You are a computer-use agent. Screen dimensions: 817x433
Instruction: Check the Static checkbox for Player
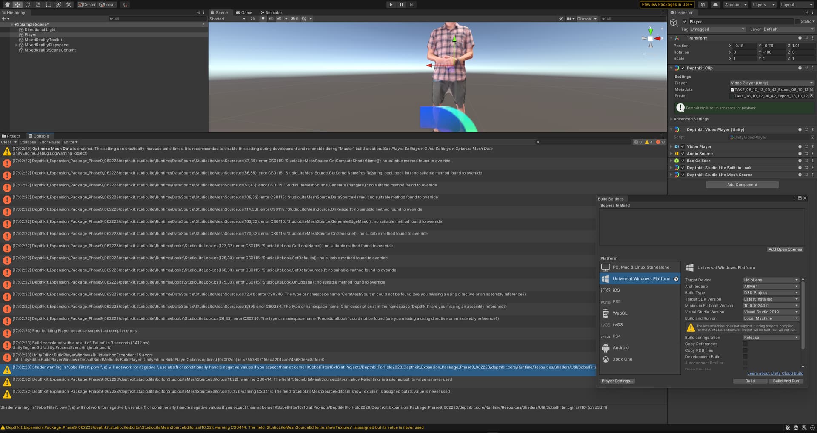(x=797, y=22)
